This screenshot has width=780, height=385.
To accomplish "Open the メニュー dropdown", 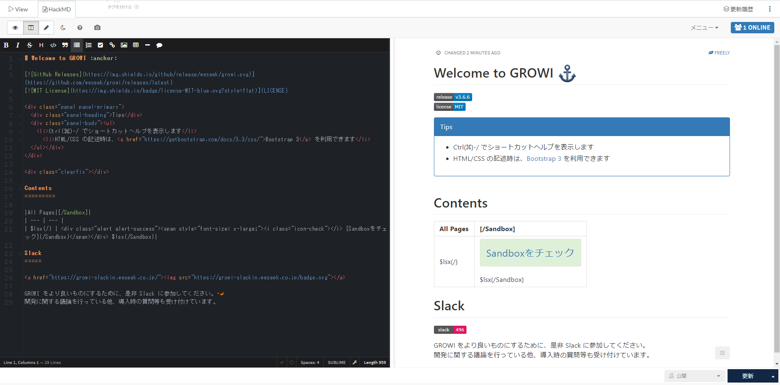I will tap(704, 28).
